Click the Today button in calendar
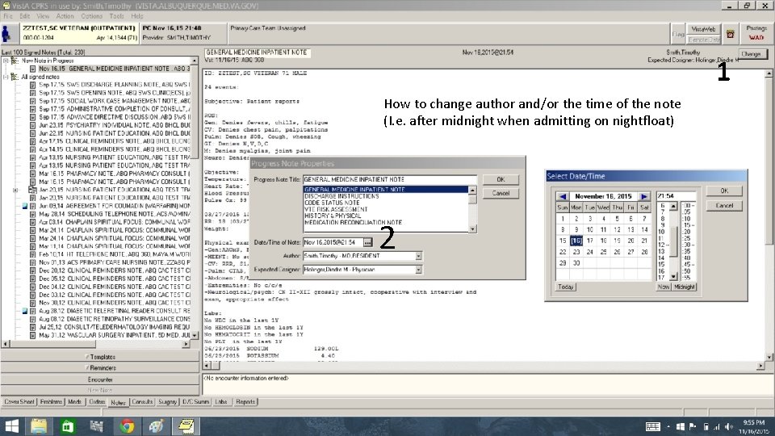Image resolution: width=775 pixels, height=436 pixels. pos(565,287)
